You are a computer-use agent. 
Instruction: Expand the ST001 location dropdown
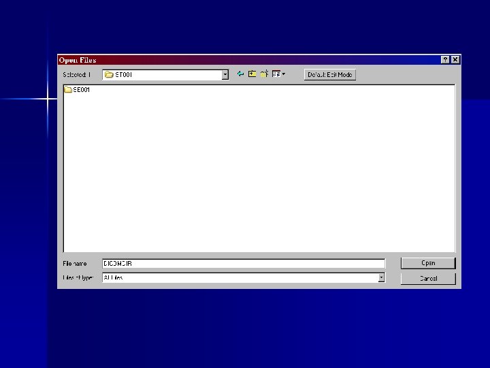coord(225,75)
